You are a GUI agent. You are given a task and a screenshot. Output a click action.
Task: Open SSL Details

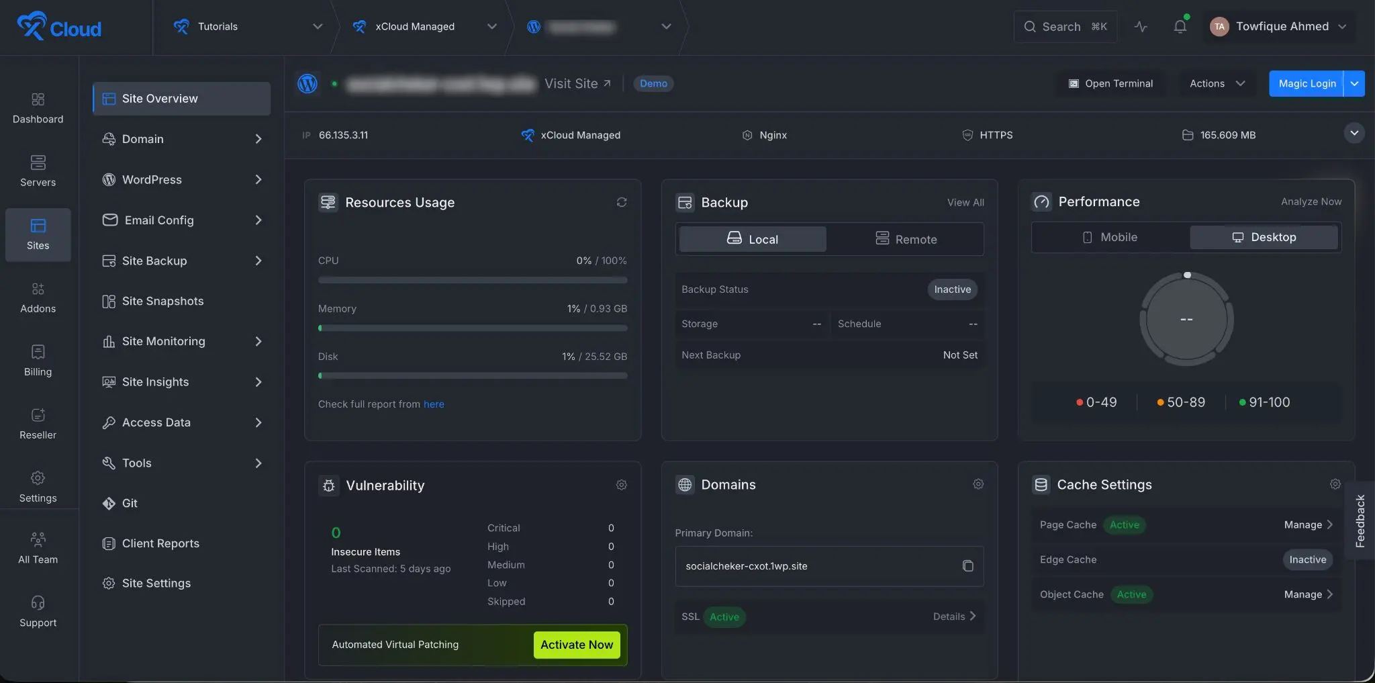pos(954,617)
